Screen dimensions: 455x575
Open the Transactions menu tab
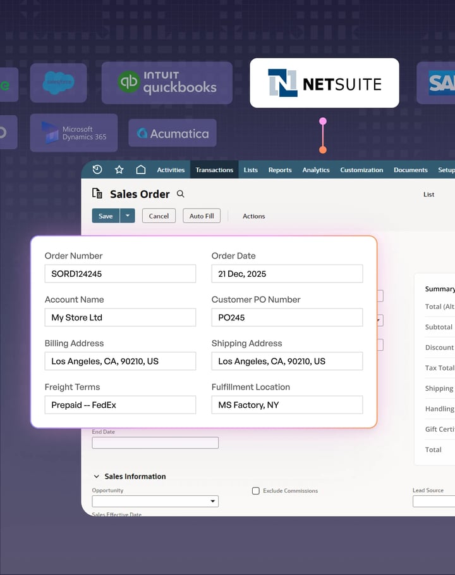[214, 170]
